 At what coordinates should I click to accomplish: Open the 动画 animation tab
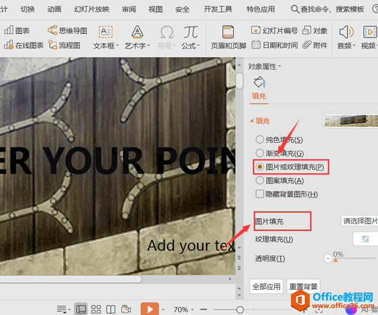point(54,9)
